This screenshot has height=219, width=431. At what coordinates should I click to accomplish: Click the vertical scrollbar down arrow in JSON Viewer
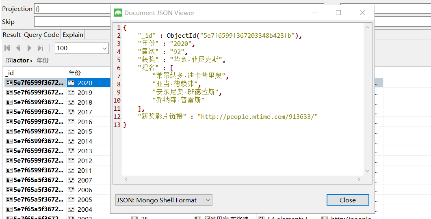pyautogui.click(x=367, y=171)
